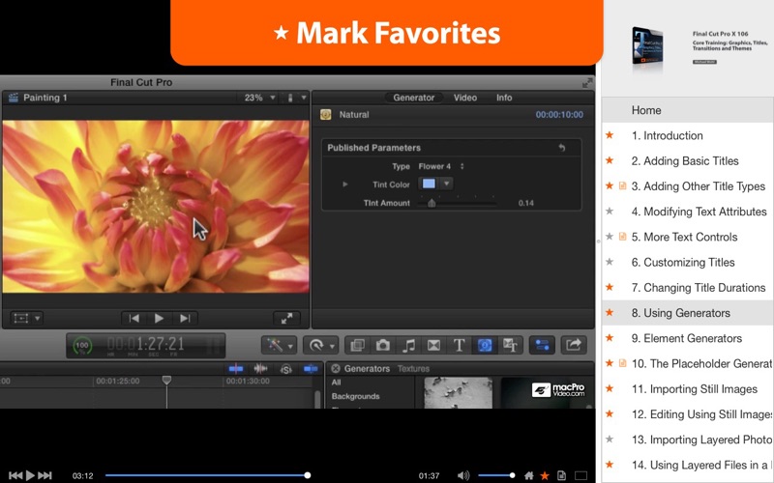The width and height of the screenshot is (774, 483).
Task: Open the notes page icon in player bar
Action: (561, 475)
